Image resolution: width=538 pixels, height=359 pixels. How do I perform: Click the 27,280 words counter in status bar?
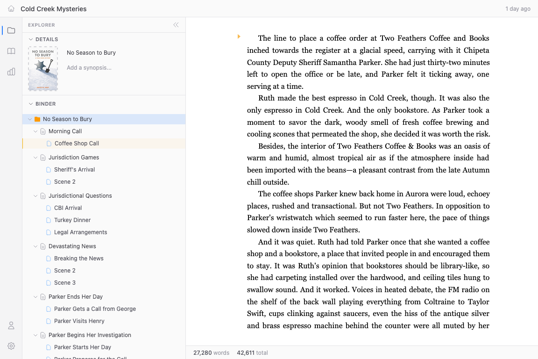[211, 353]
